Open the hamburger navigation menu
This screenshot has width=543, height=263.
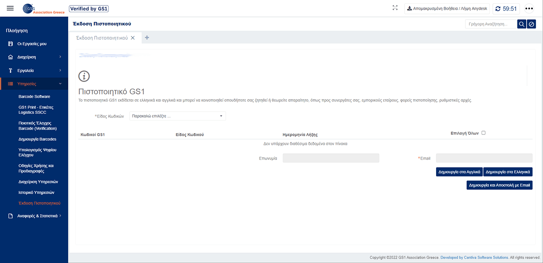point(11,8)
